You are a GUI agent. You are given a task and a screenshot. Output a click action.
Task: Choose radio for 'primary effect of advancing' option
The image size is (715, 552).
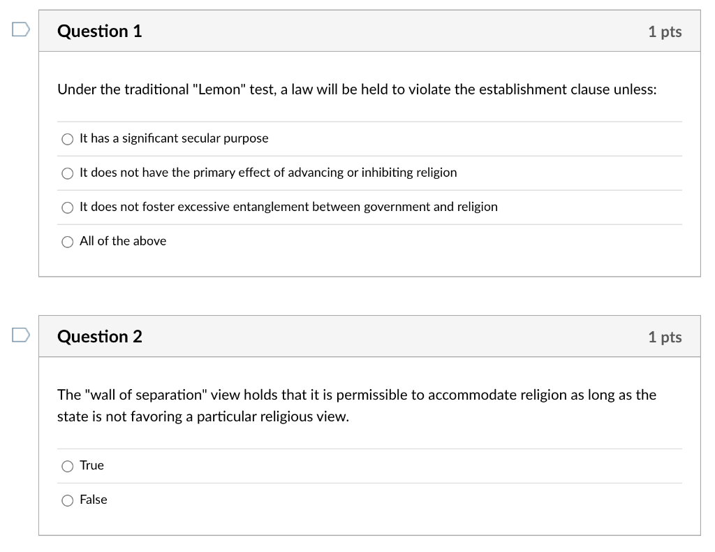[68, 173]
